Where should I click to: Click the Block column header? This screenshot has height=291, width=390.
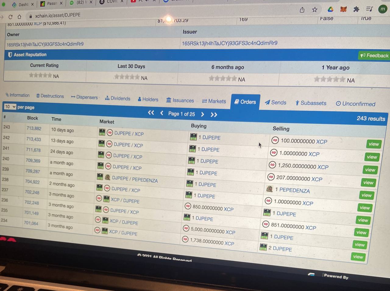(33, 118)
